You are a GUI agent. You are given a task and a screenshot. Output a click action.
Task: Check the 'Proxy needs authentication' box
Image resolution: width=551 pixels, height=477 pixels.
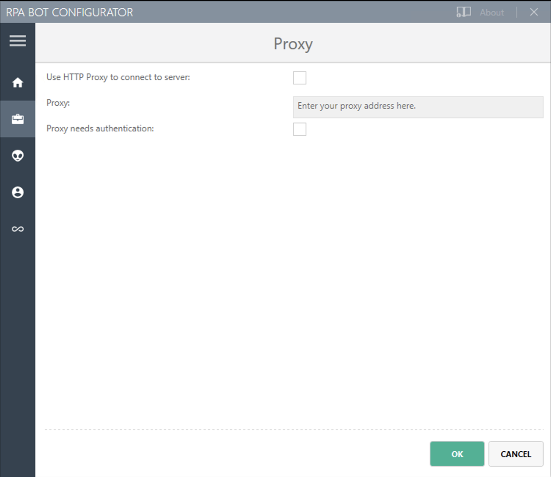pos(299,129)
